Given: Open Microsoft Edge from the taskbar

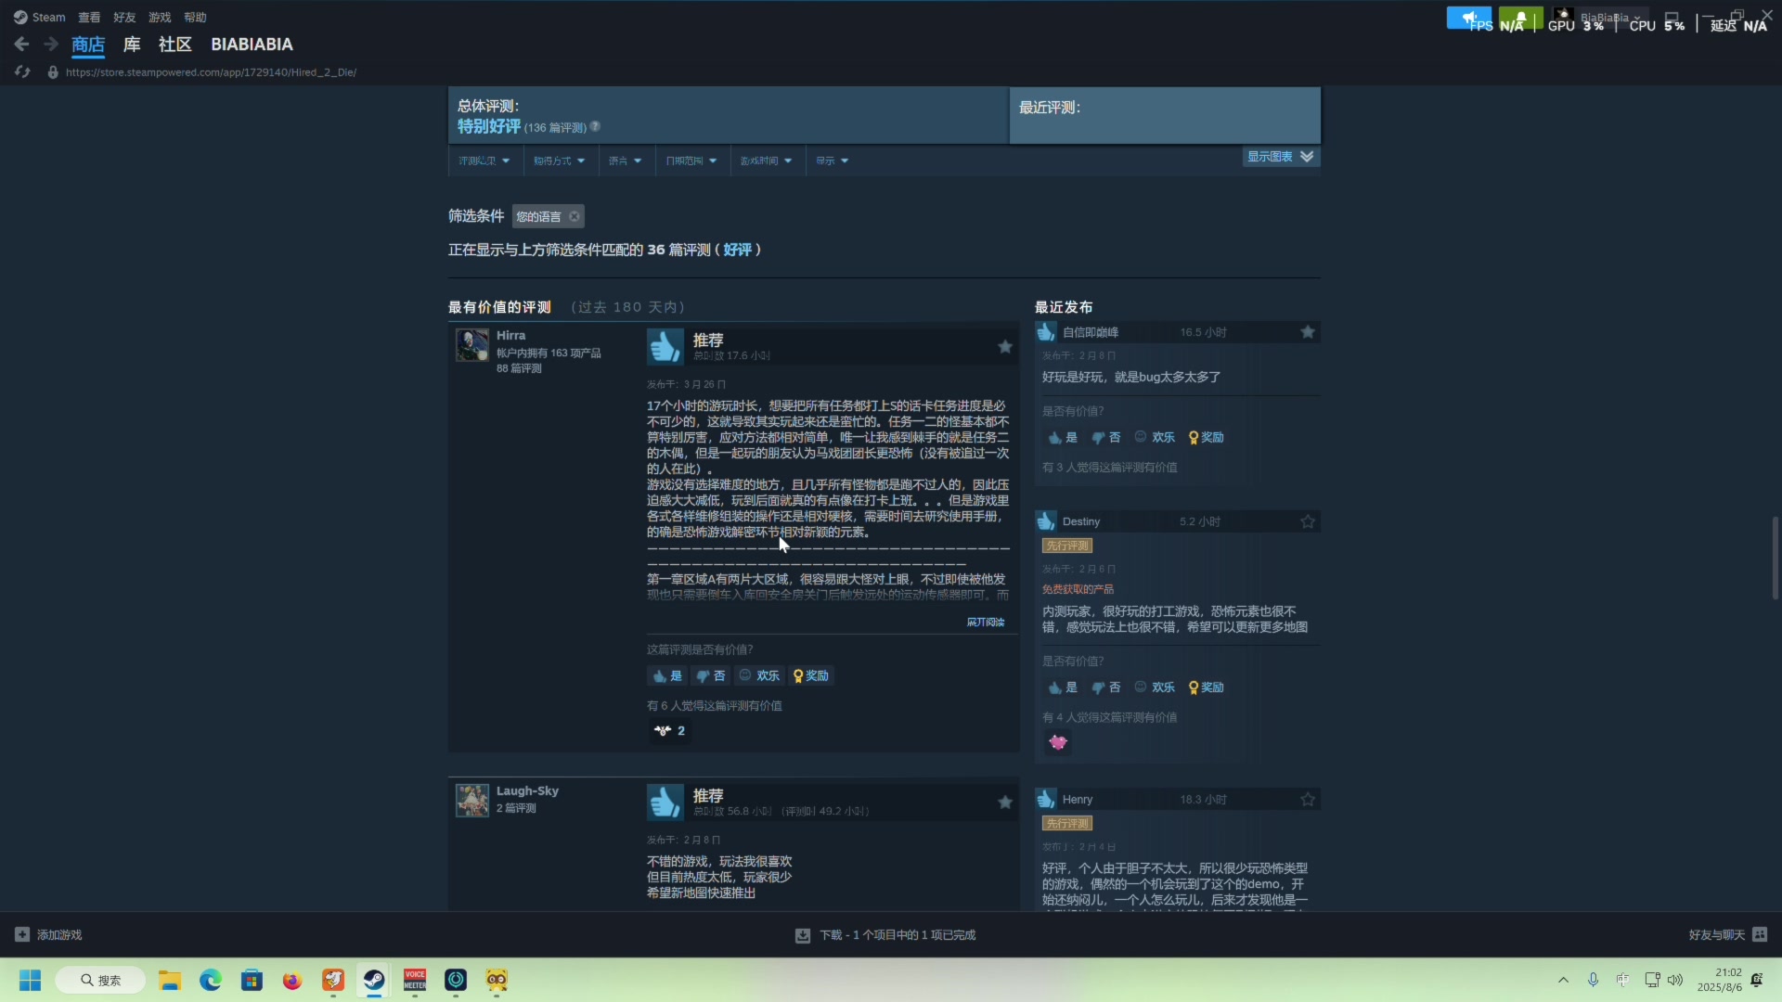Looking at the screenshot, I should [211, 980].
